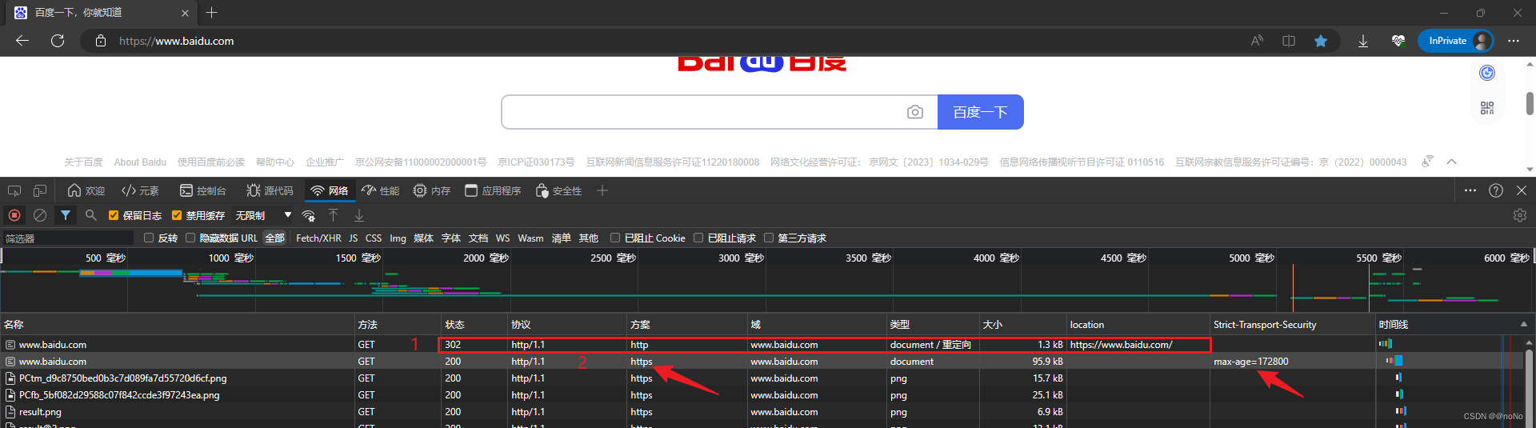Select the PCtm_d9c8750bed0b3c7d089fa7d55720d6cf.png request

(x=123, y=378)
